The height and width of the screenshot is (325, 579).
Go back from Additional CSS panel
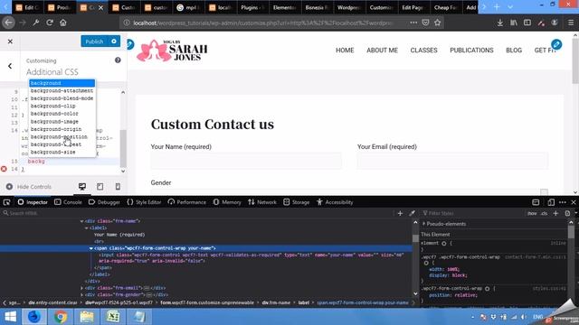click(x=10, y=66)
